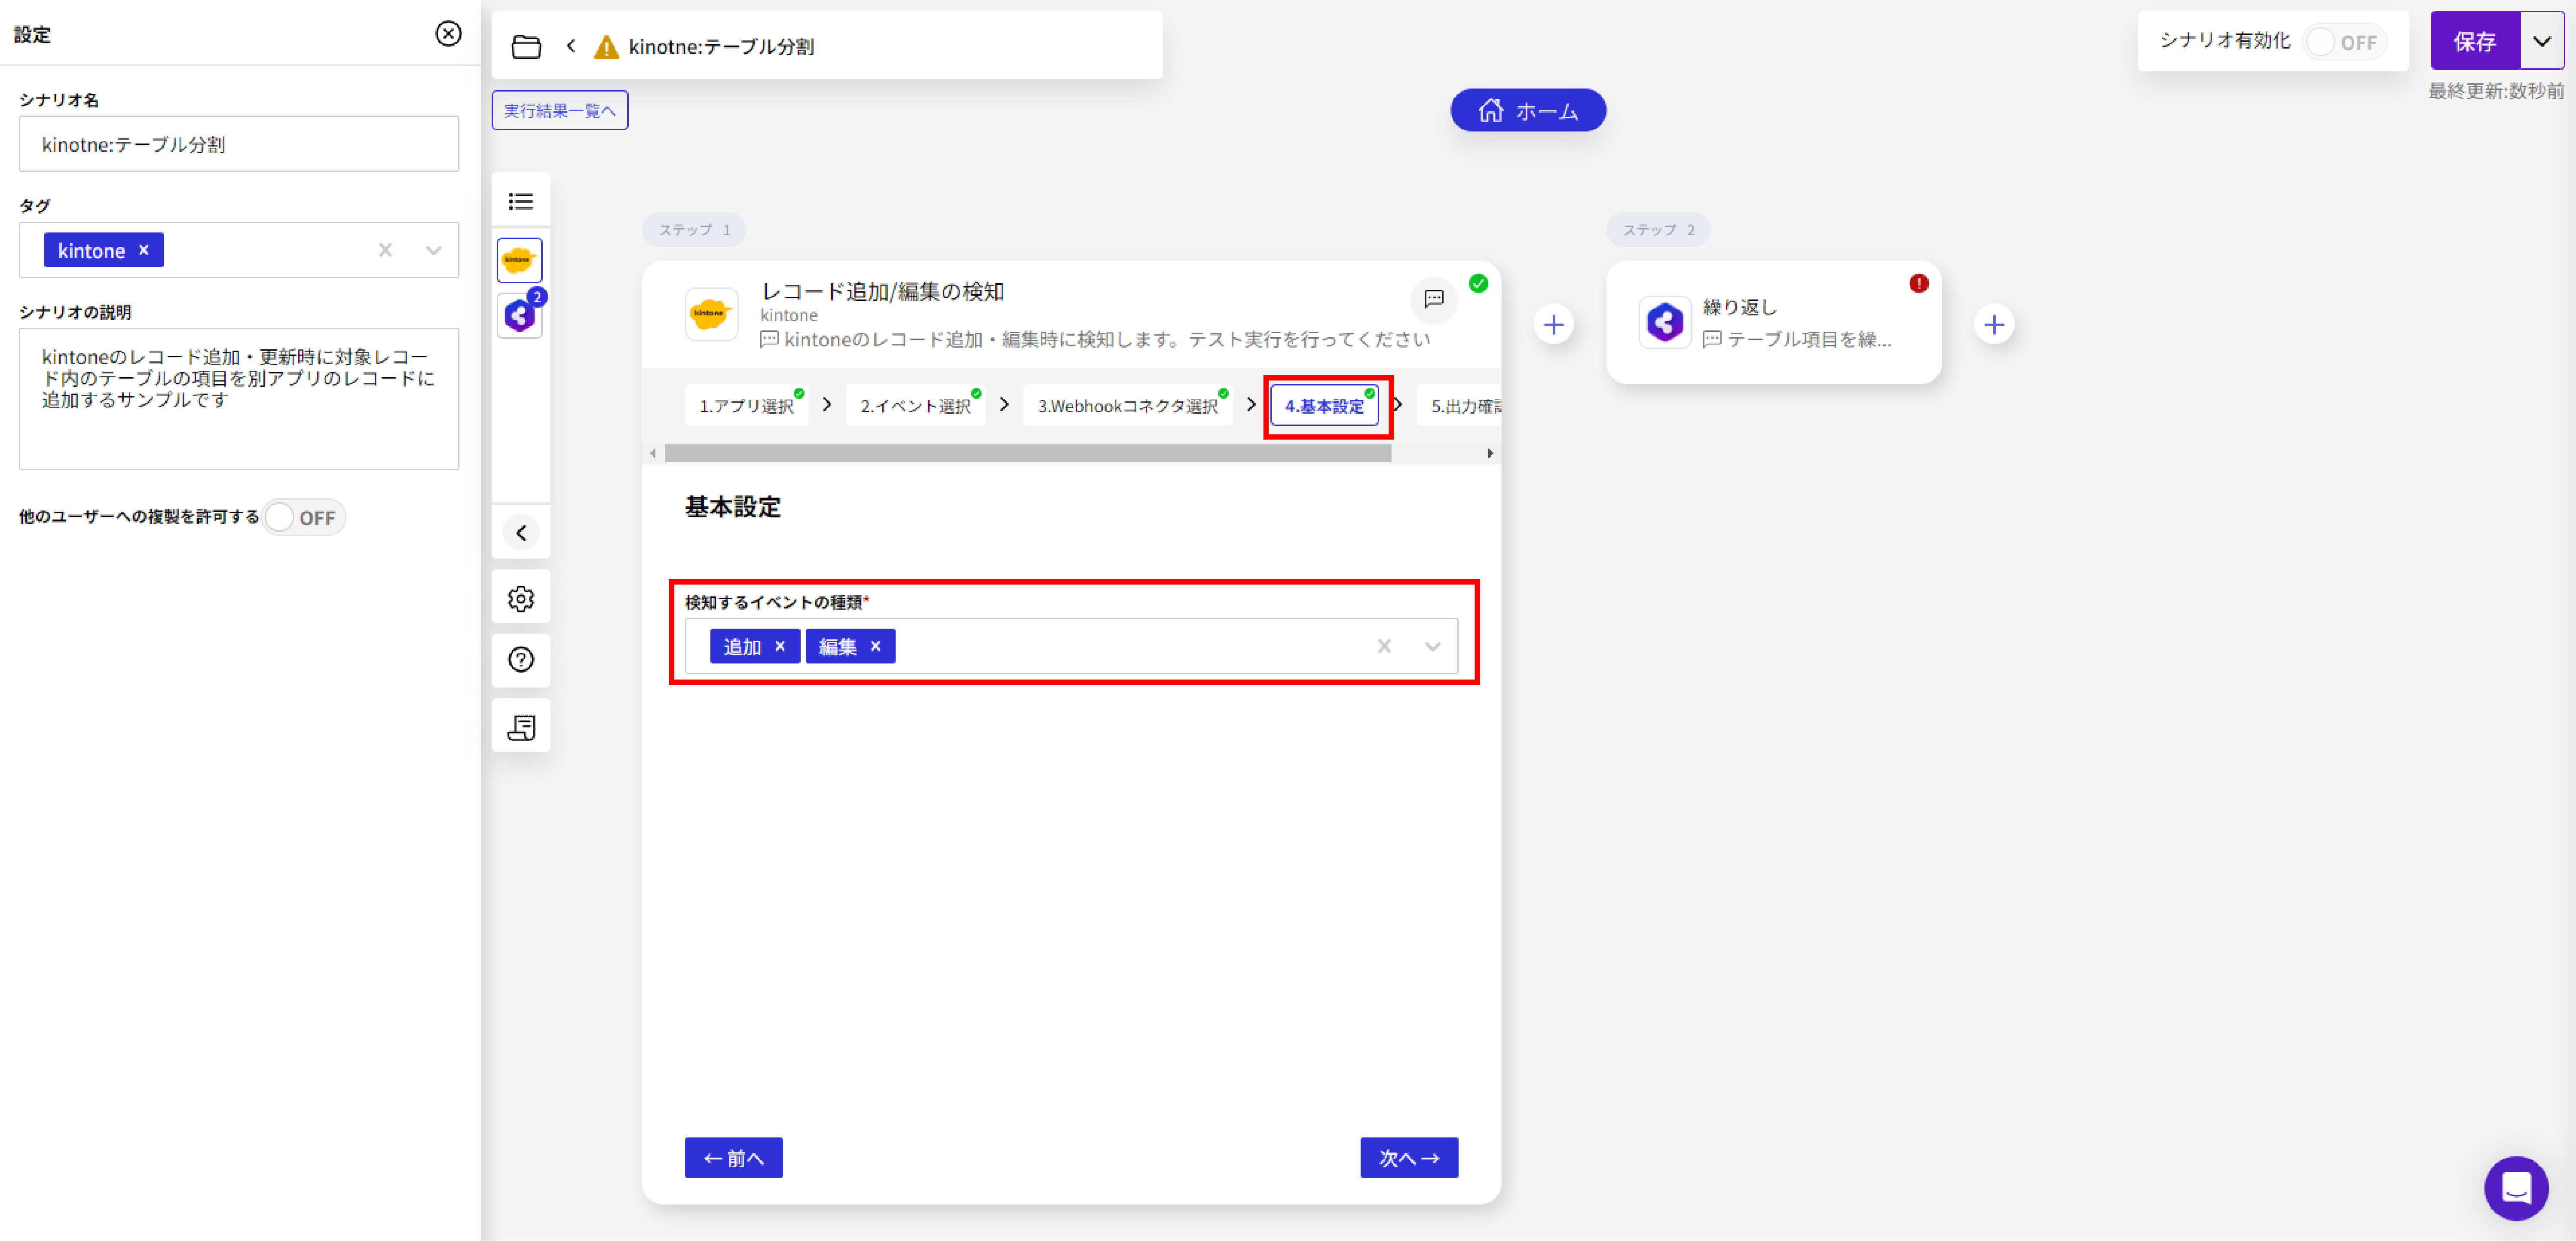The height and width of the screenshot is (1241, 2576).
Task: Click the ステップ 1 label
Action: coord(694,230)
